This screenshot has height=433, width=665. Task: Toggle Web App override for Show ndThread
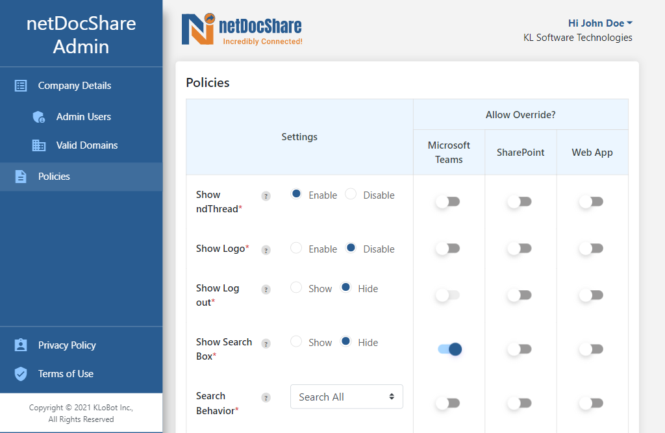591,201
